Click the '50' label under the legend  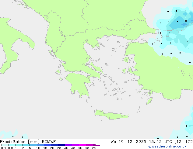[94, 148]
